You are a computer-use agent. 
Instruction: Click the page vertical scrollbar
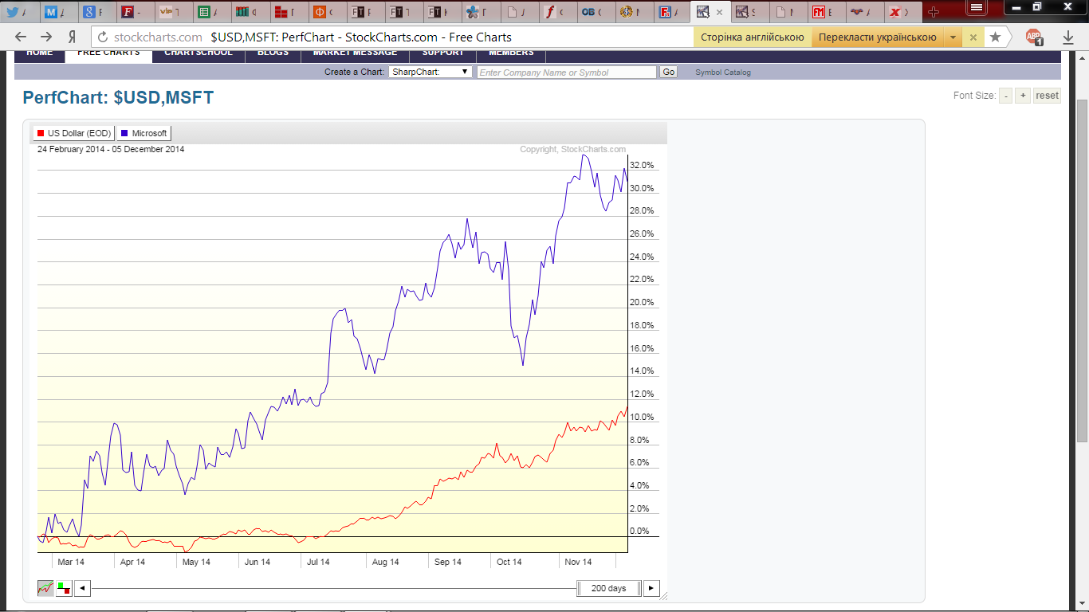[1082, 271]
